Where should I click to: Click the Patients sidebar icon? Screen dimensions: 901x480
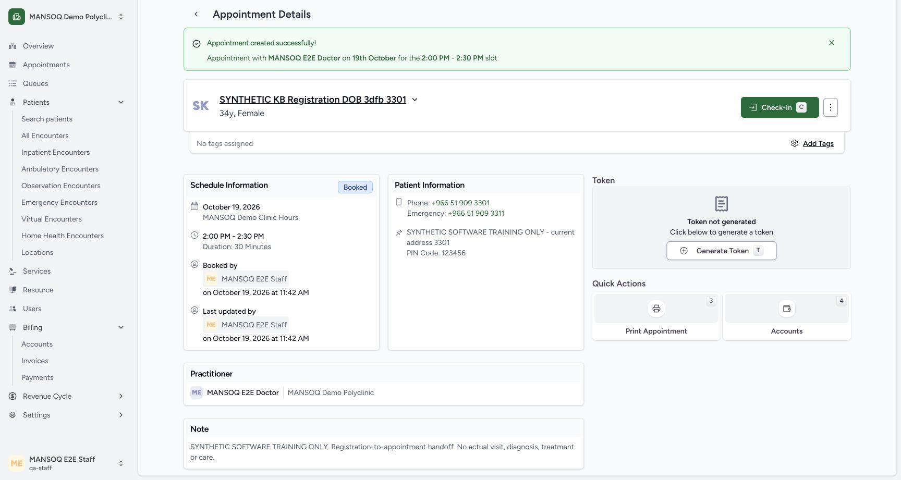click(x=13, y=102)
